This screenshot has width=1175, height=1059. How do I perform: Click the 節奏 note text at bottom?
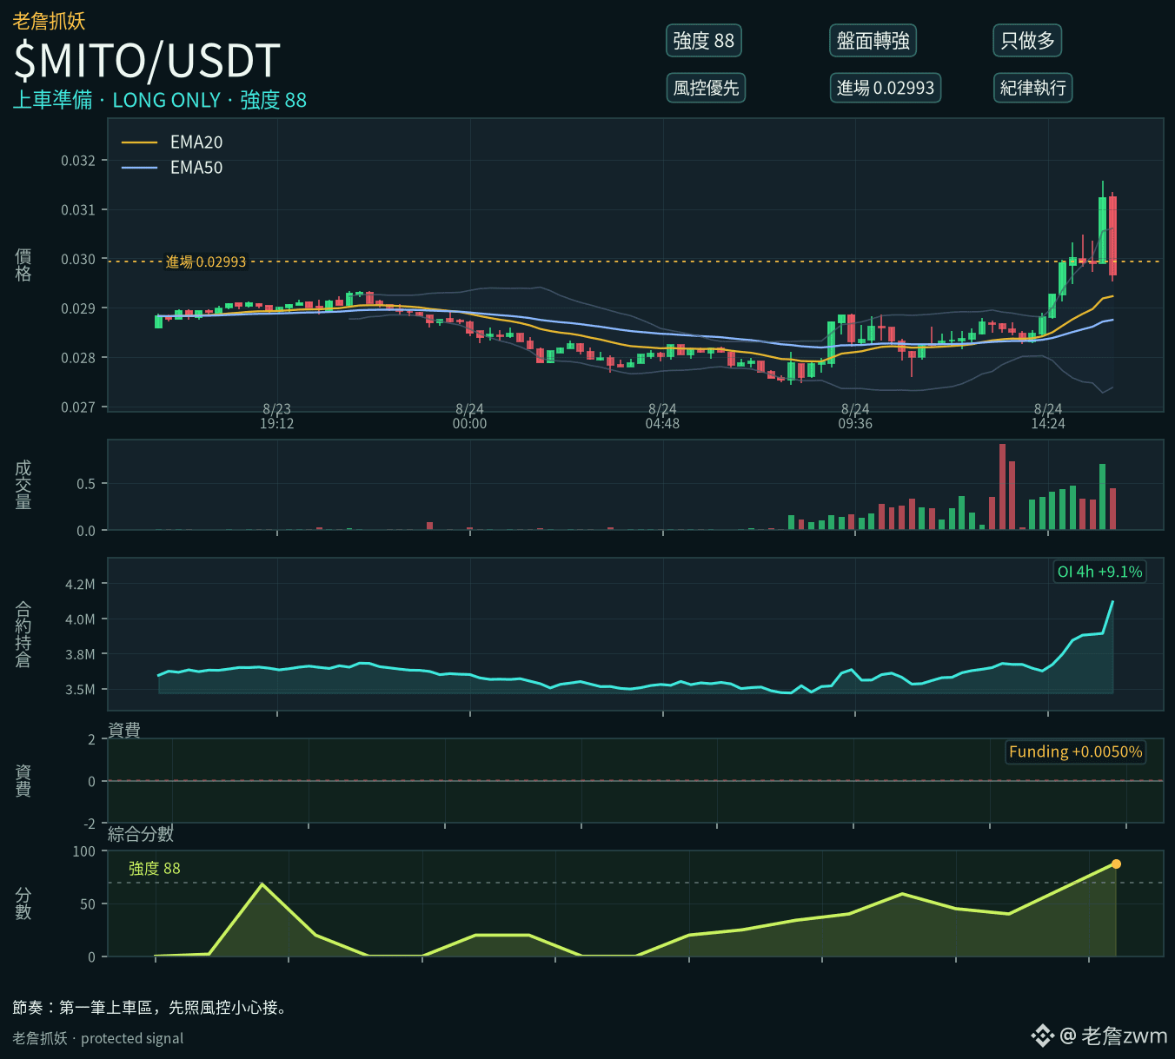(151, 1007)
